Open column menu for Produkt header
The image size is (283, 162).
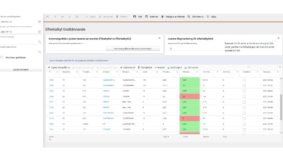(x=97, y=72)
